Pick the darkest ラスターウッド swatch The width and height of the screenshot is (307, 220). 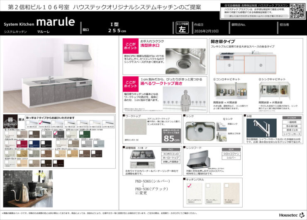click(x=58, y=163)
